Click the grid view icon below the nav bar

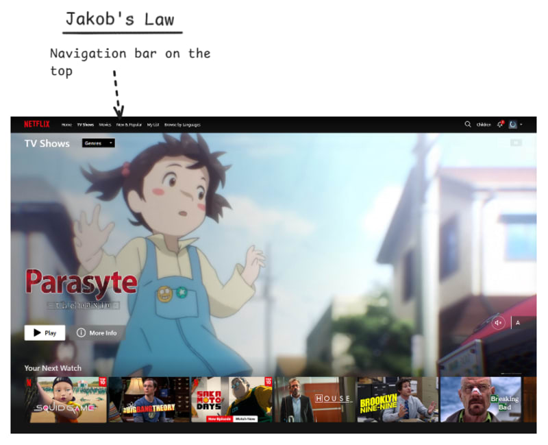point(516,143)
